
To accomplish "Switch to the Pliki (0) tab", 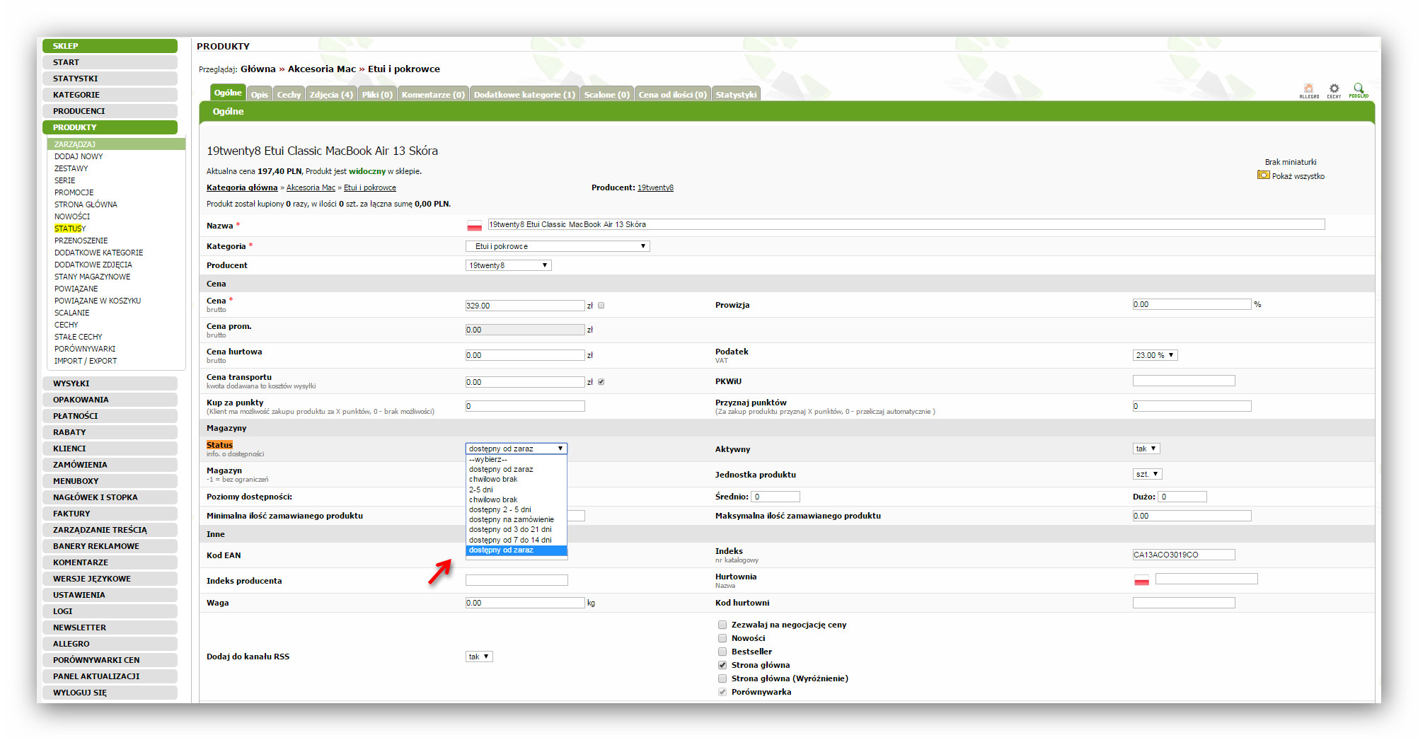I will [x=377, y=94].
